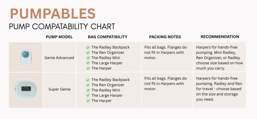This screenshot has height=119, width=257.
Task: Click Super Genie's Radley Backpack checkmark
Action: [x=88, y=80]
